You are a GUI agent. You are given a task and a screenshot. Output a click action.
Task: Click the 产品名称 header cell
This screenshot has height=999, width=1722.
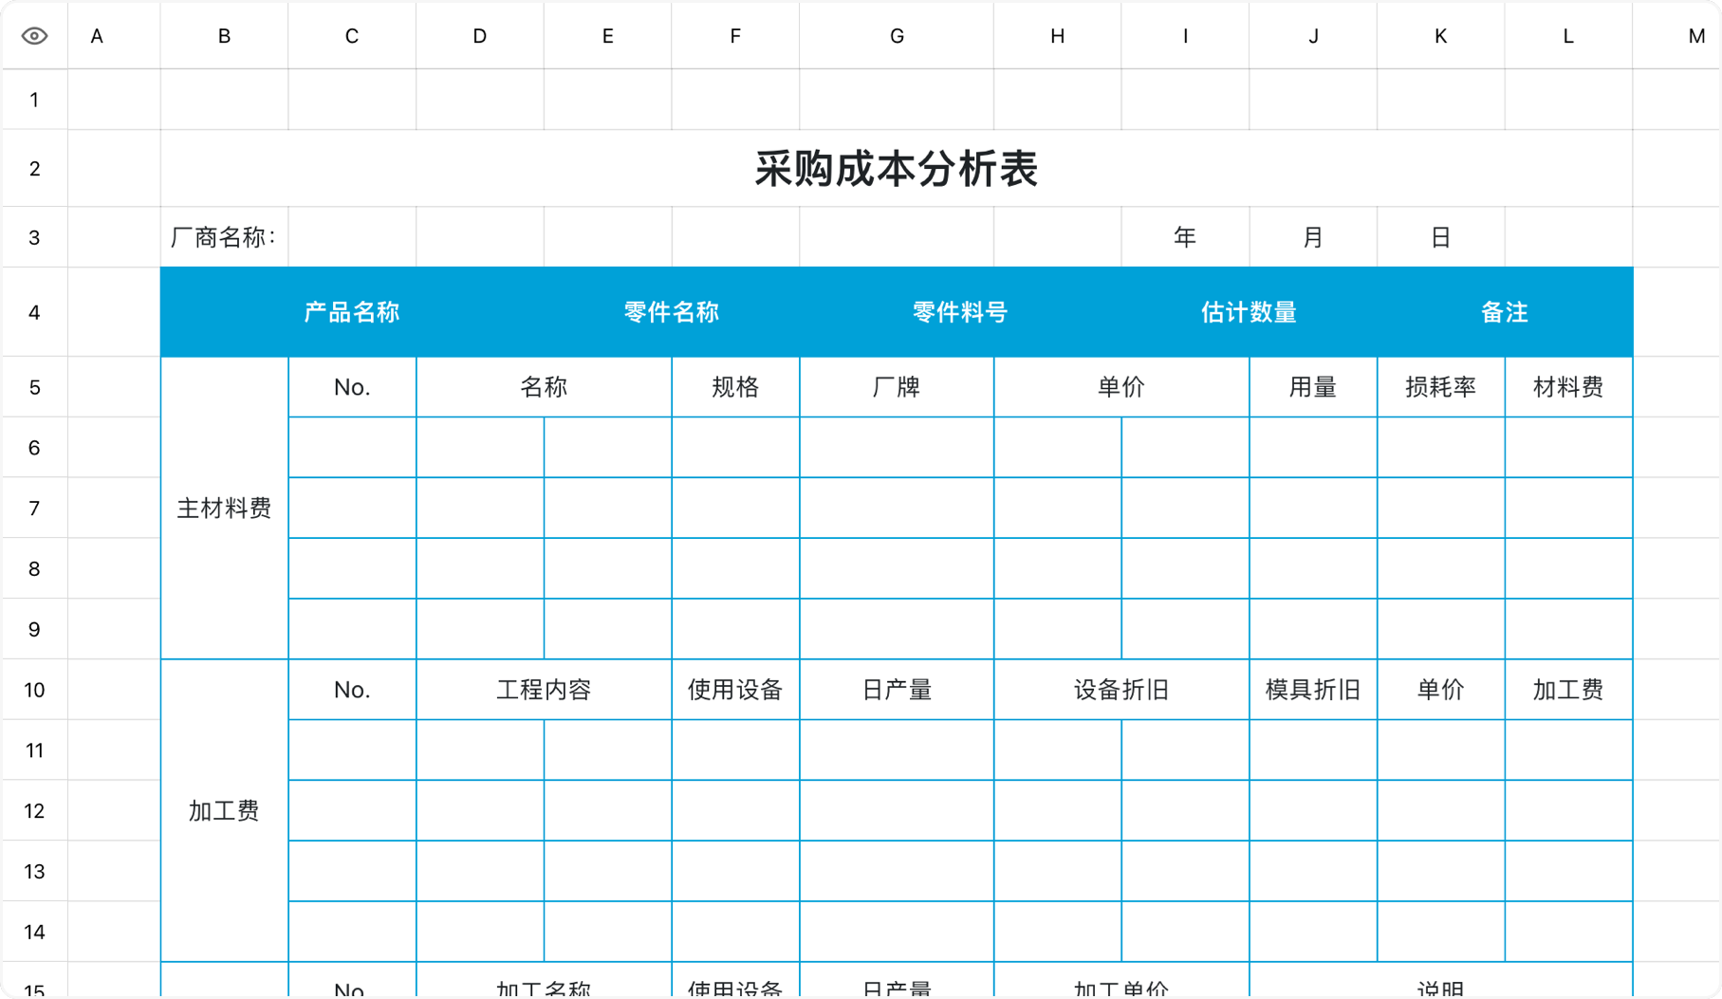pyautogui.click(x=352, y=312)
